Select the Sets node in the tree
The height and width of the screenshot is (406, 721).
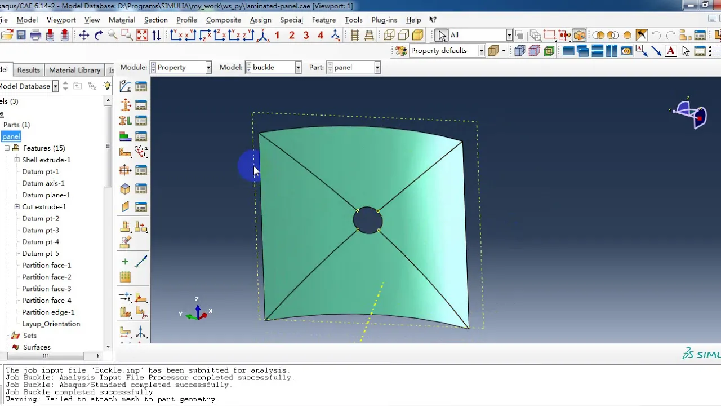click(x=30, y=336)
